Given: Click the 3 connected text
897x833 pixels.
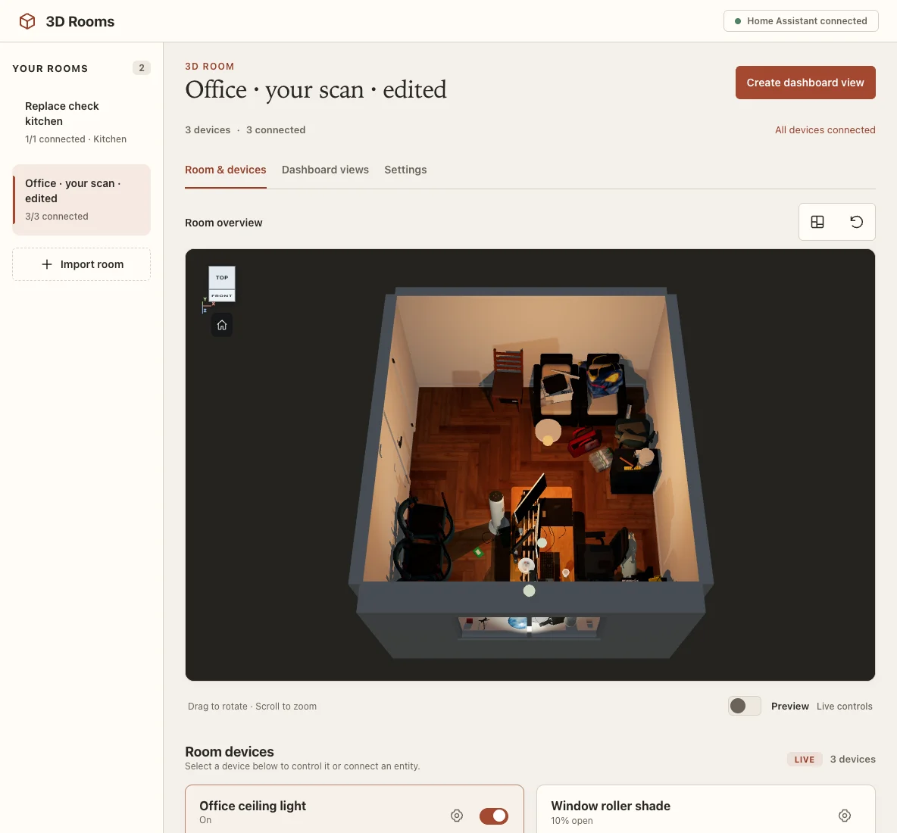Looking at the screenshot, I should click(x=275, y=129).
